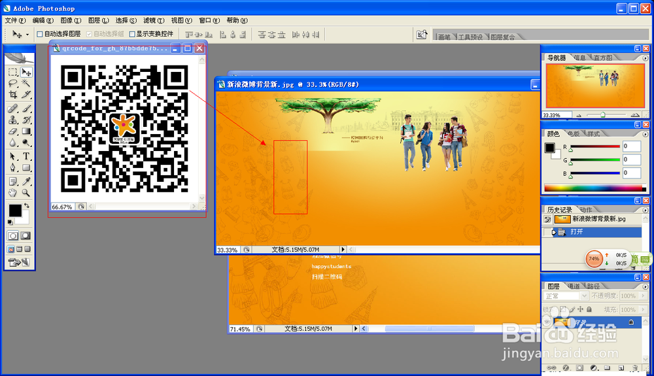Select the Eyedropper tool
This screenshot has width=654, height=376.
coord(26,181)
